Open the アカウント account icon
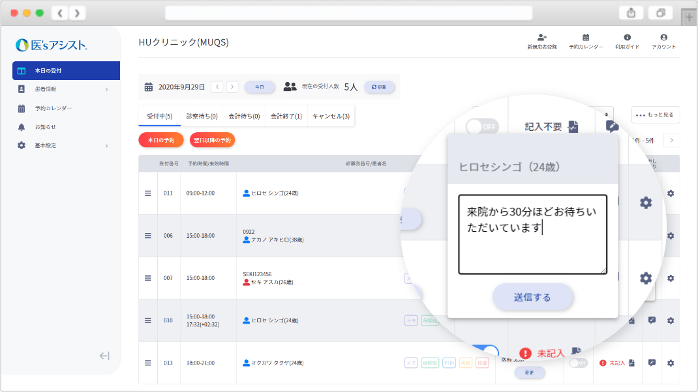 pyautogui.click(x=663, y=38)
